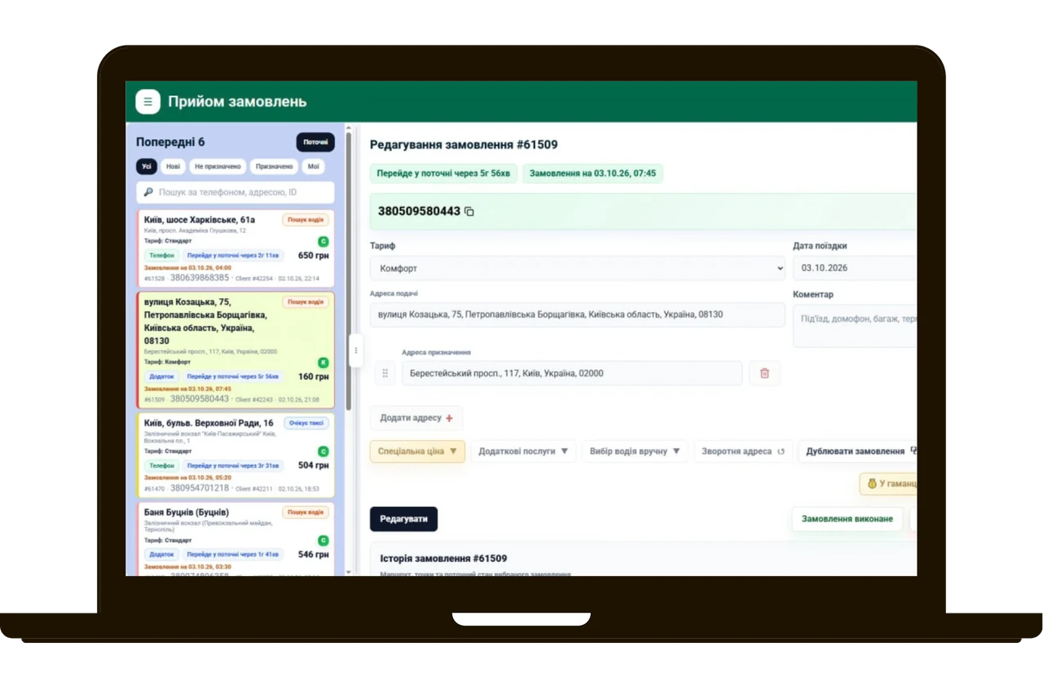Viewport: 1043px width, 695px height.
Task: Click the Дата поїздки field showing 03.10.2026
Action: [855, 268]
